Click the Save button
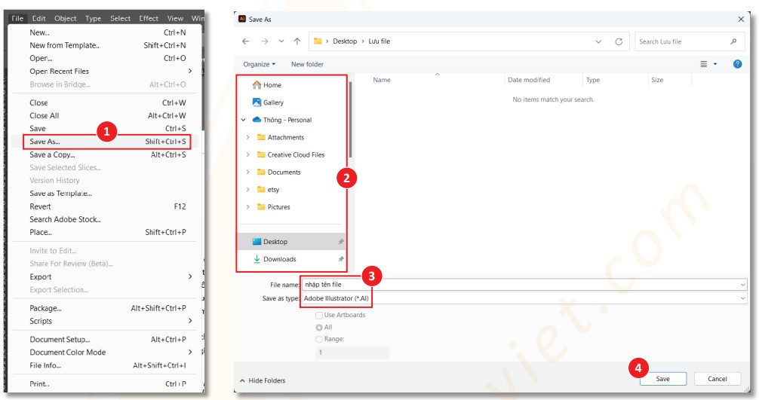 point(662,379)
